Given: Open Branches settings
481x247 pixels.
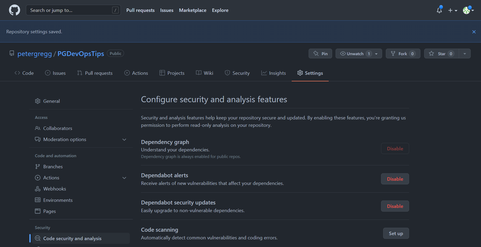Looking at the screenshot, I should click(81, 167).
